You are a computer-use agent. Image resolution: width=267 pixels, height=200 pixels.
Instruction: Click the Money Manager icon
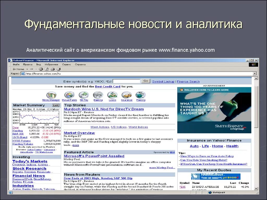tap(51, 95)
